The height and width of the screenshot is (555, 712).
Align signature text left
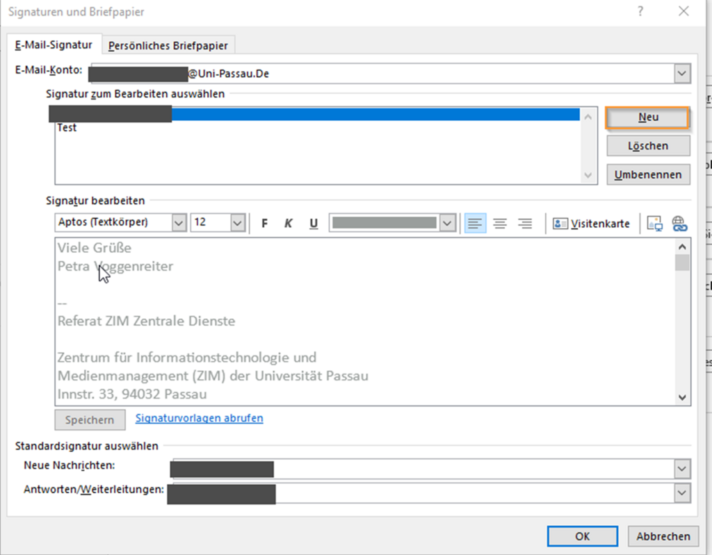475,223
